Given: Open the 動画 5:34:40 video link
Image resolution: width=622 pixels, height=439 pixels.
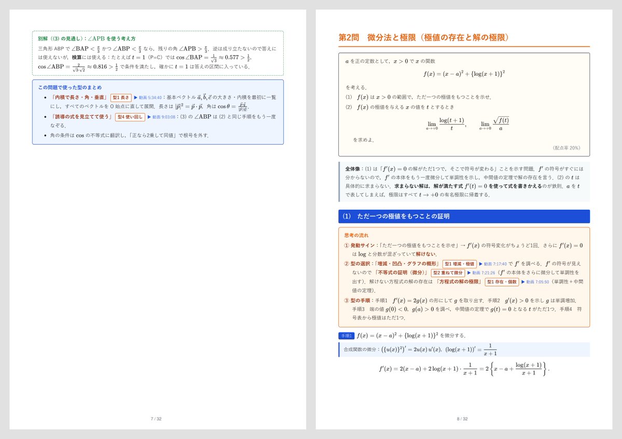Looking at the screenshot, I should (150, 98).
